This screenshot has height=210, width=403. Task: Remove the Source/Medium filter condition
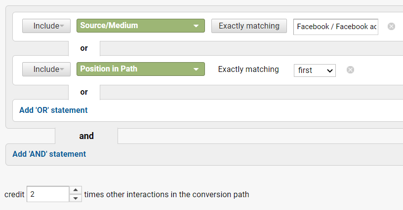391,26
